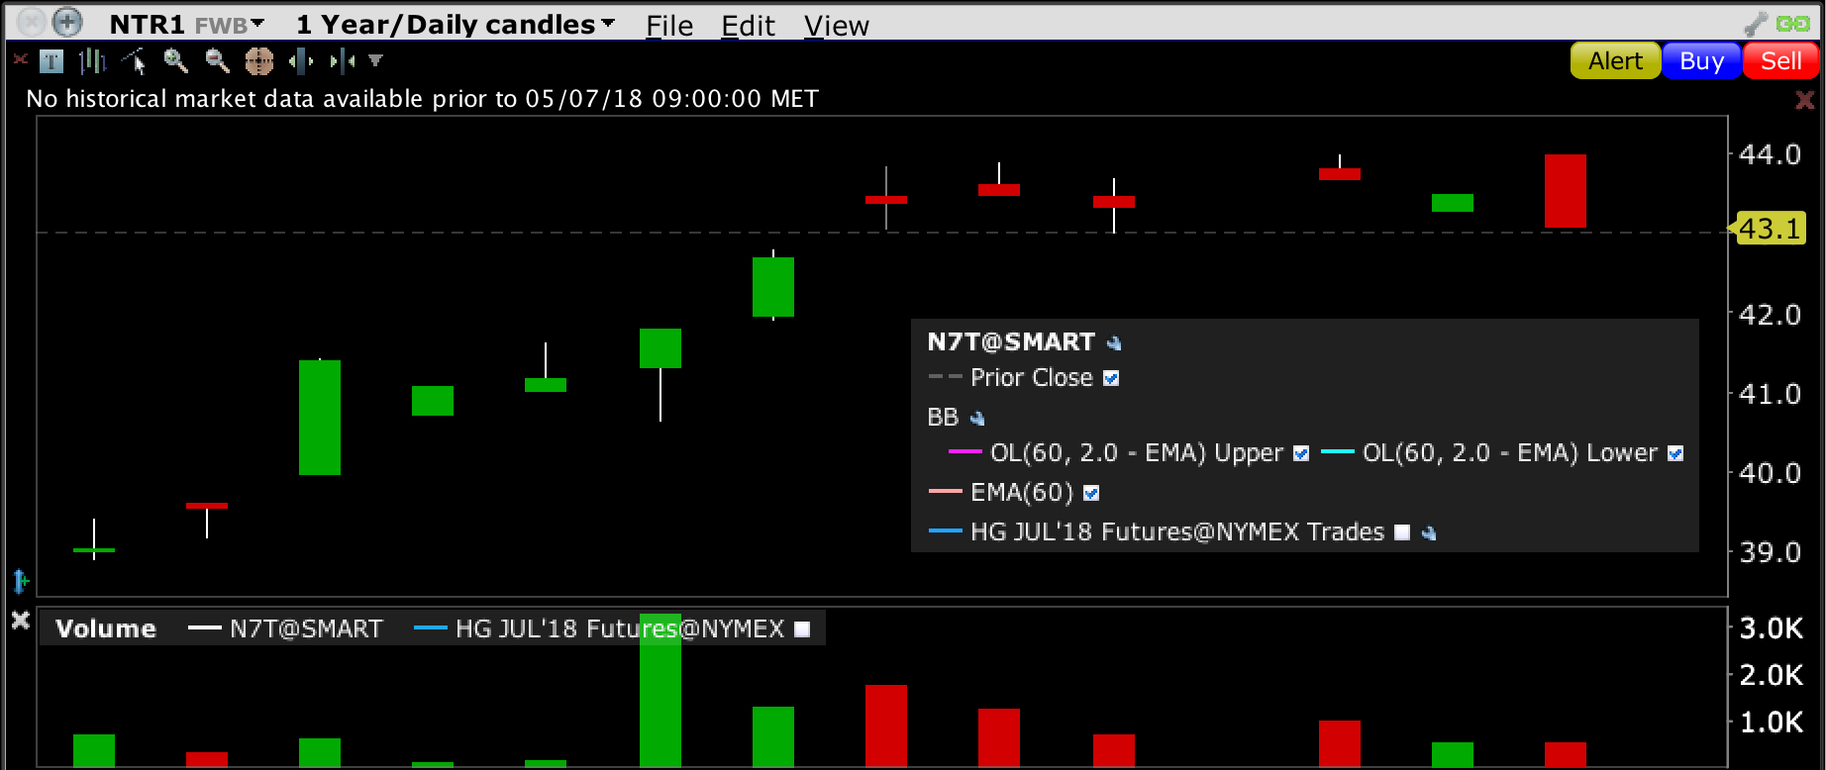1826x770 pixels.
Task: Open the File menu
Action: pos(669,26)
